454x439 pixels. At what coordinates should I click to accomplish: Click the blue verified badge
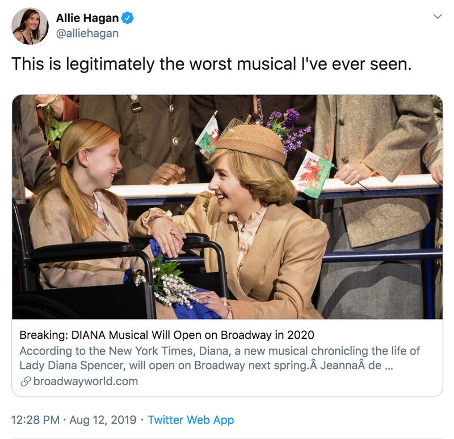pyautogui.click(x=128, y=19)
